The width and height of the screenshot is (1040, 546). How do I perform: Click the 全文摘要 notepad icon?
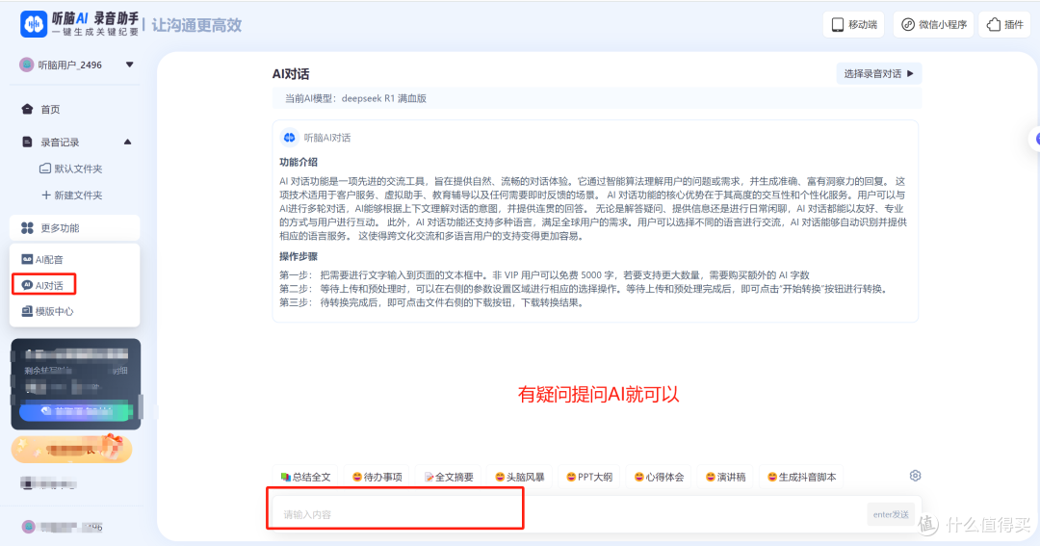pos(429,477)
